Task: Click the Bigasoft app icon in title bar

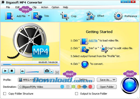Action: pos(3,2)
